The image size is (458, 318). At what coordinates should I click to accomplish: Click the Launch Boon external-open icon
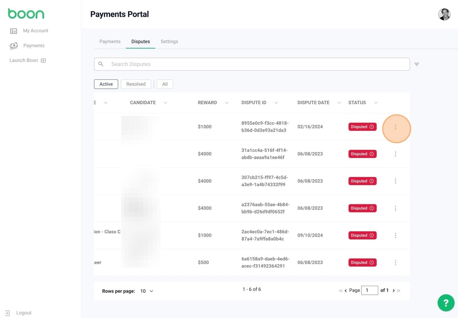[x=43, y=60]
